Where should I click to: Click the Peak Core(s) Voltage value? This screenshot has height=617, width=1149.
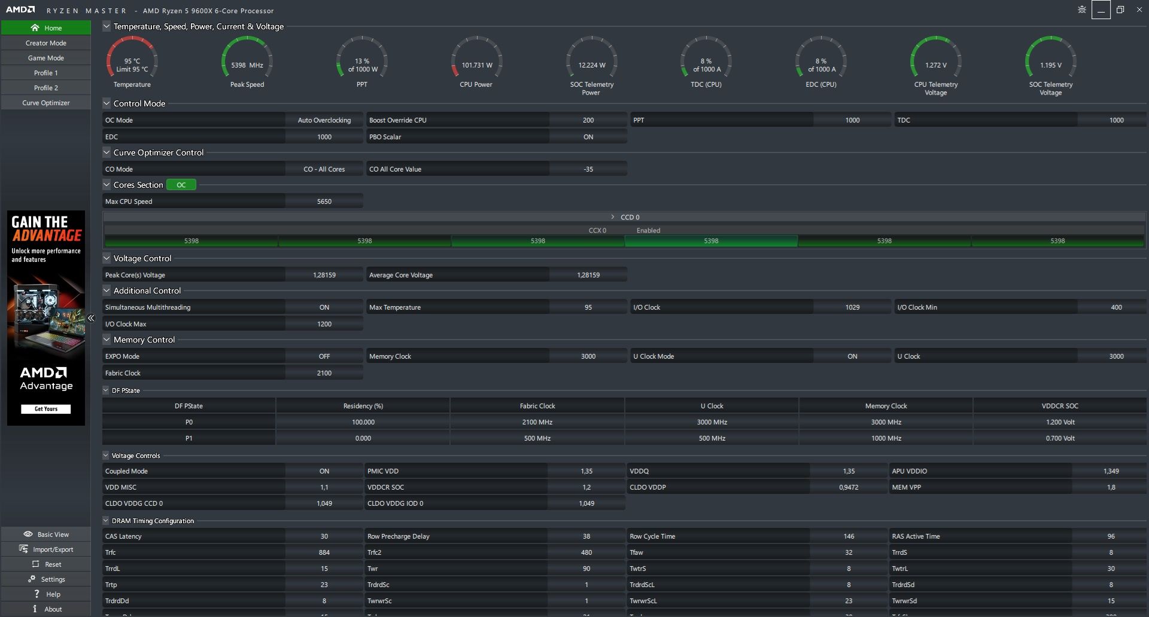pyautogui.click(x=324, y=275)
